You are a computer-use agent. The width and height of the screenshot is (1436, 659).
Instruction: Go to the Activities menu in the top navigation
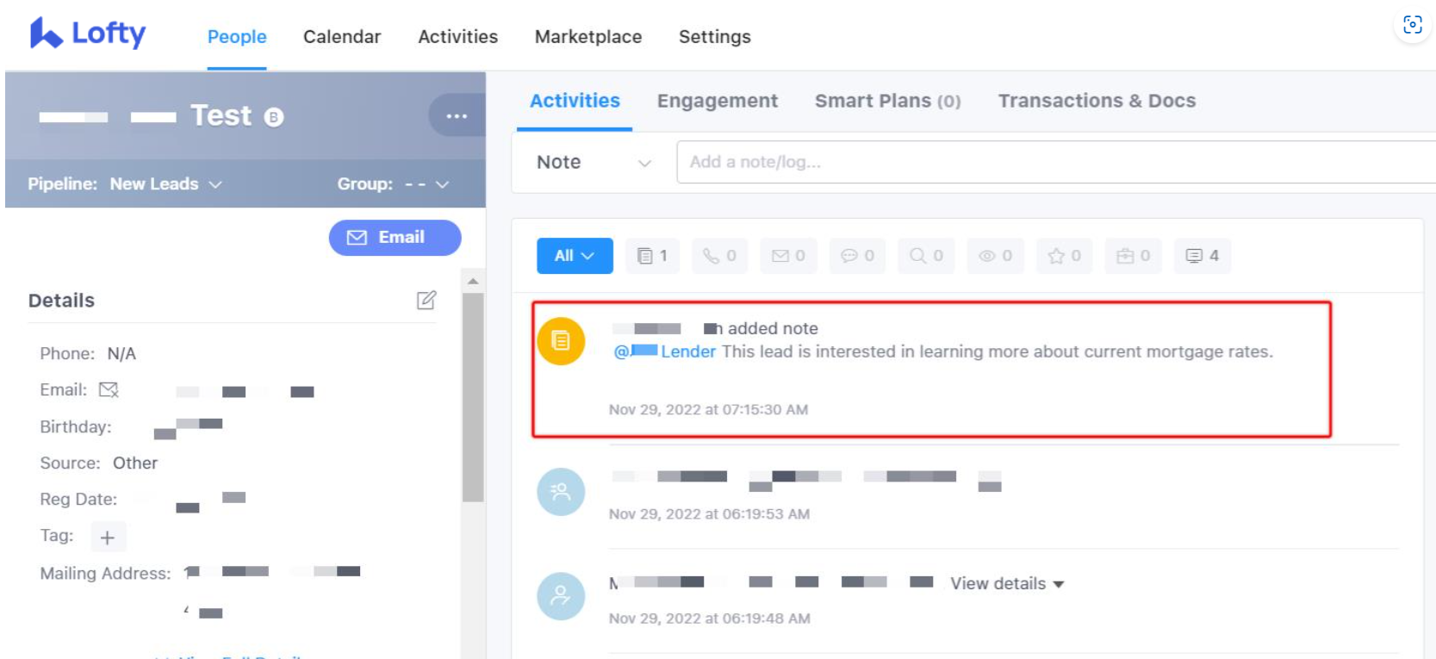tap(457, 37)
